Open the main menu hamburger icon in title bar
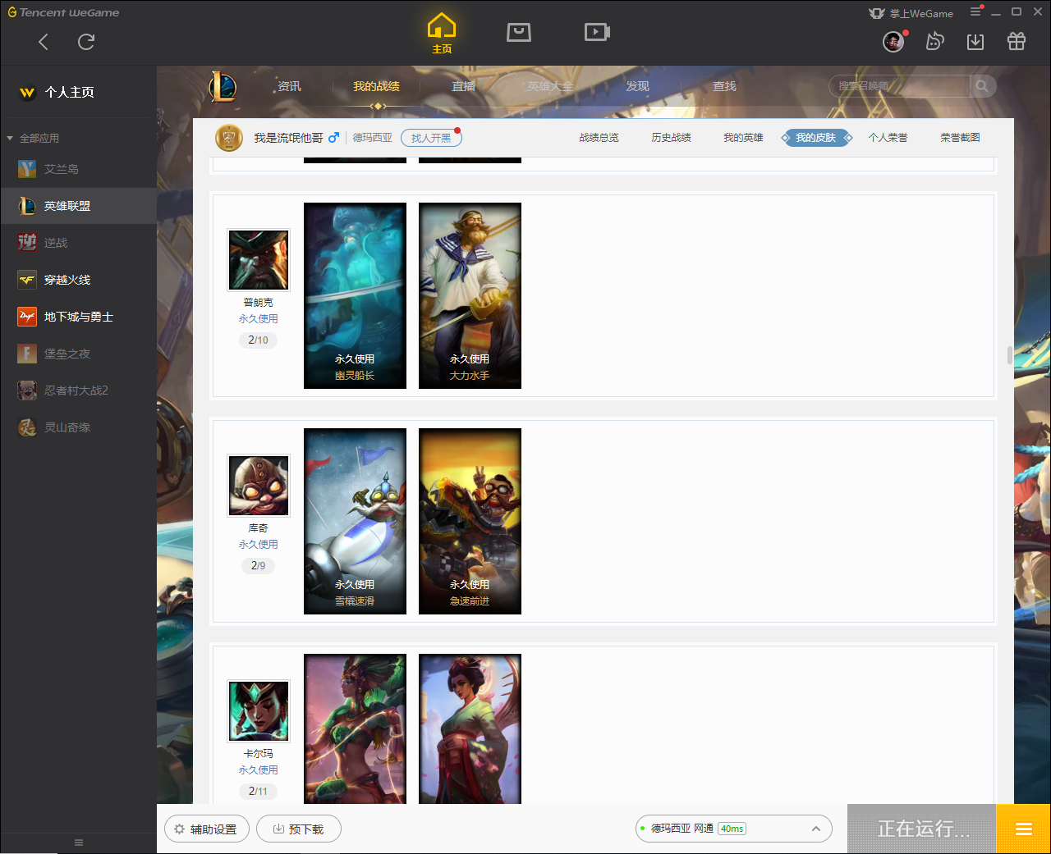 point(975,12)
